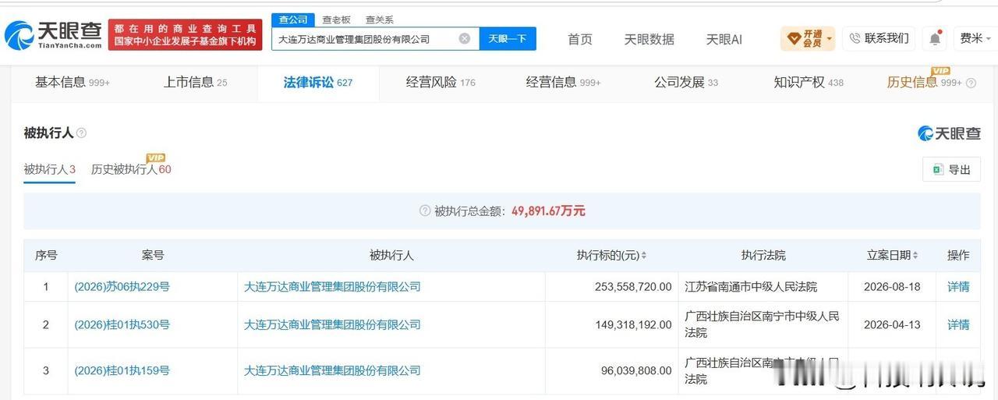This screenshot has width=998, height=400.
Task: Open the 历史信息 VIP tab
Action: pos(924,82)
